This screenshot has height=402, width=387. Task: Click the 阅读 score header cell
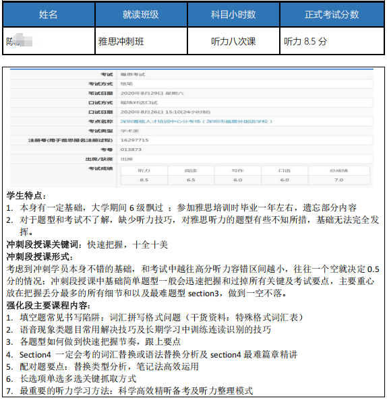click(191, 170)
